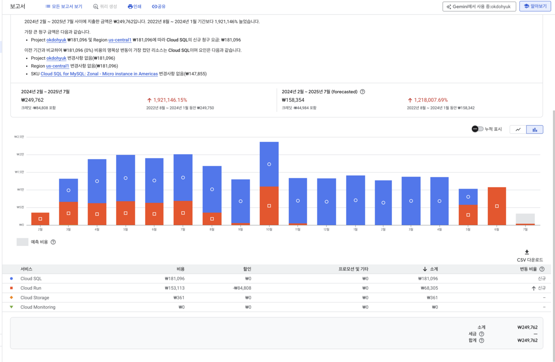Click the 인쇄 print button
Viewport: 555px width, 362px height.
134,7
